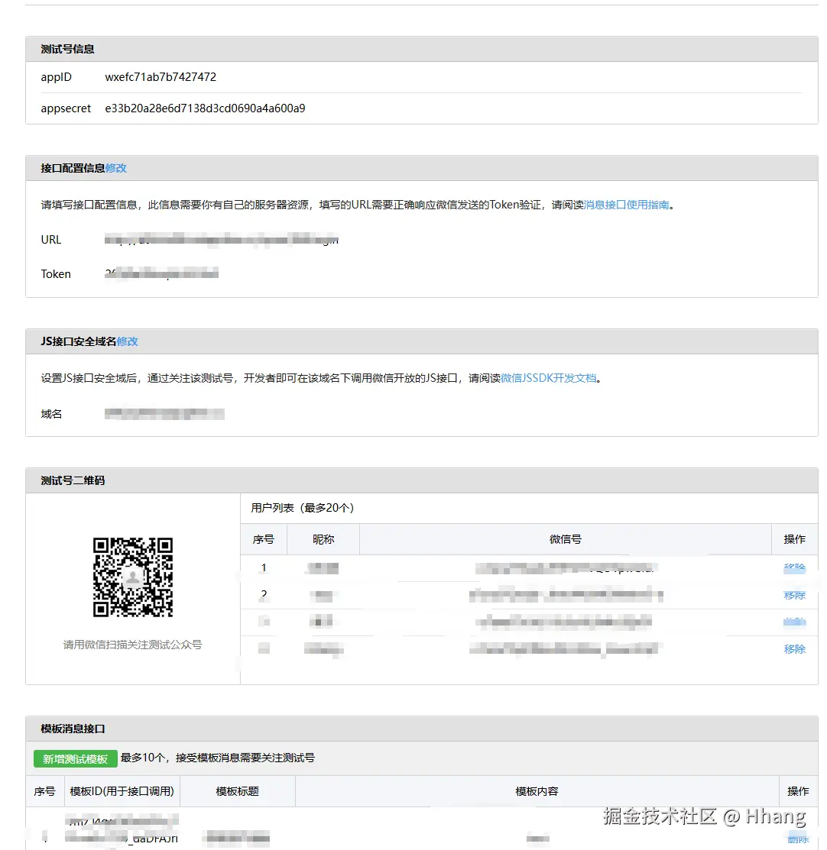Click the 微信号 column header
The image size is (827, 850).
coord(566,539)
